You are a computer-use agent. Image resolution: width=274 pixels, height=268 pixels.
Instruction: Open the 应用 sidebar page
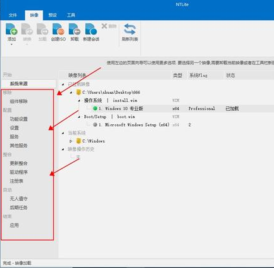(x=14, y=226)
